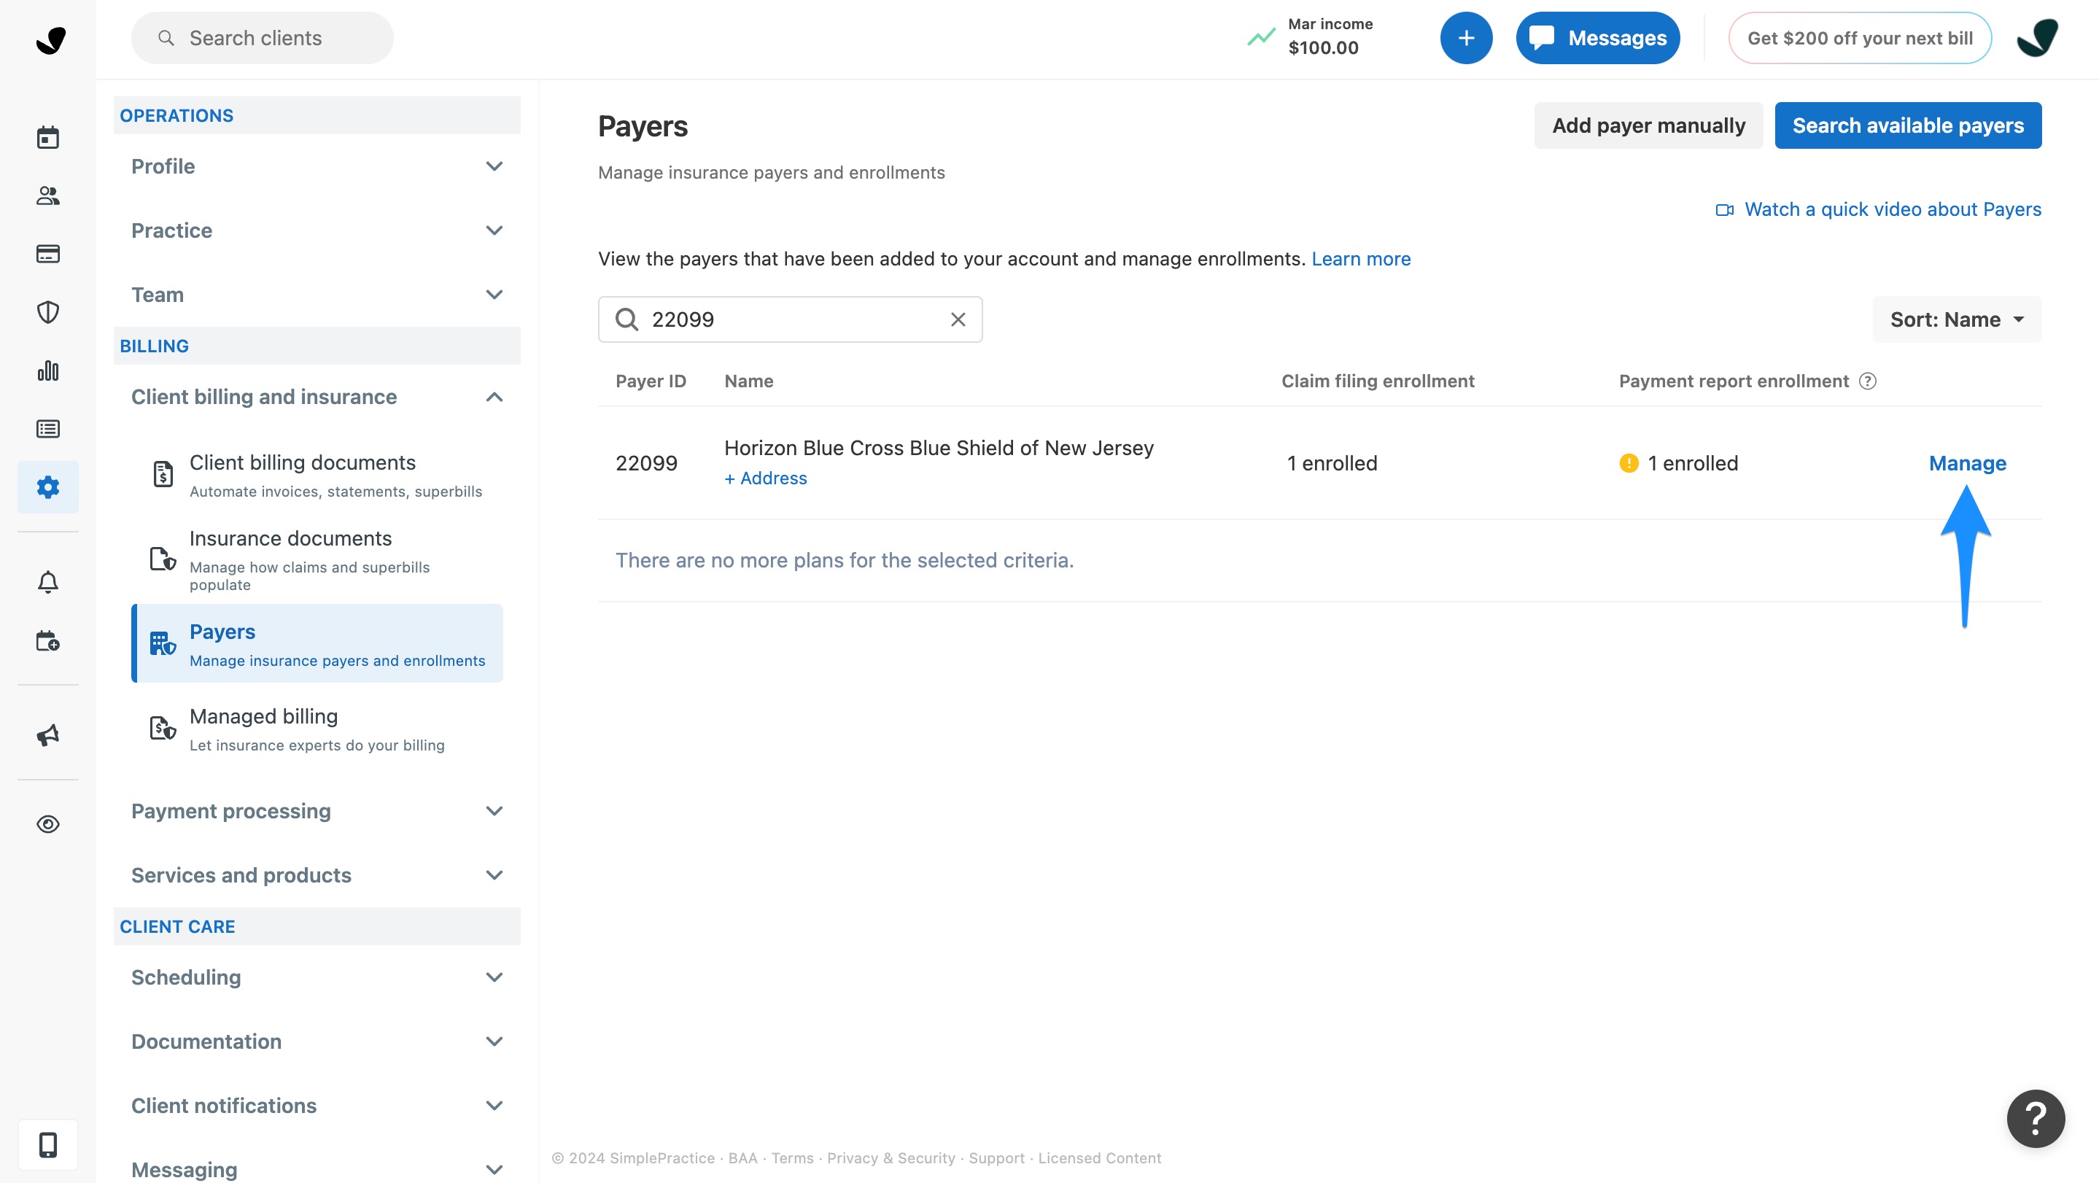
Task: Open analytics with the bar chart icon
Action: 47,371
